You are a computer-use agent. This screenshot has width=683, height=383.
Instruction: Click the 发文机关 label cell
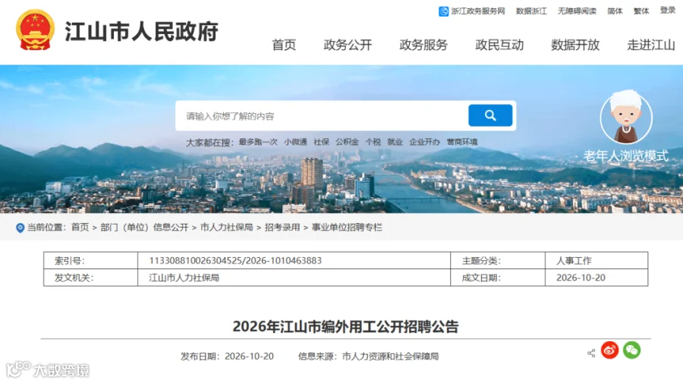point(90,278)
